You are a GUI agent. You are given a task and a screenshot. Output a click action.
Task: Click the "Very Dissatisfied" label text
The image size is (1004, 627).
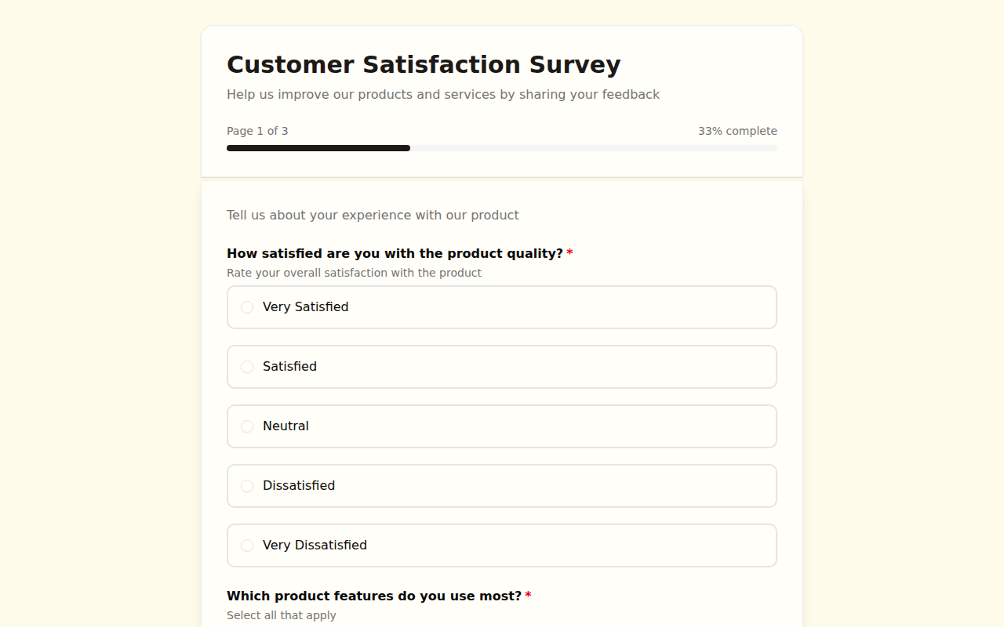tap(315, 545)
